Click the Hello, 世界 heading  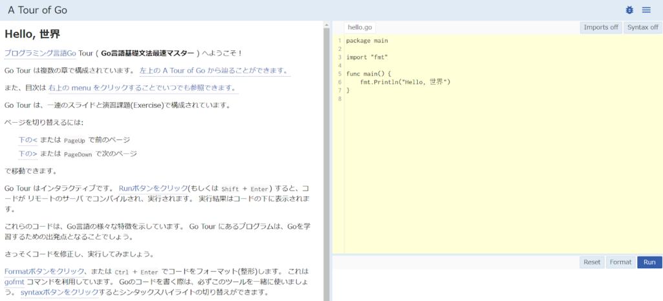[32, 34]
